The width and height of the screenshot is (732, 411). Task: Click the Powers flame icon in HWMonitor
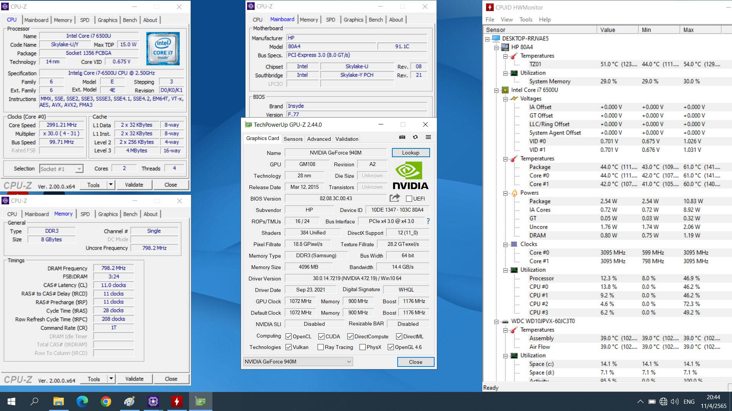click(514, 193)
